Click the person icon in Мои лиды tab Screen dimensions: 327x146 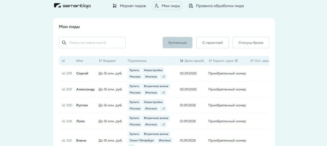pyautogui.click(x=157, y=6)
